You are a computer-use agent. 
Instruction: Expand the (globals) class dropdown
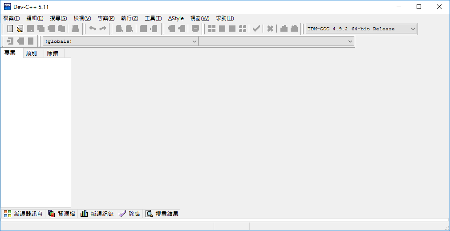(121, 41)
